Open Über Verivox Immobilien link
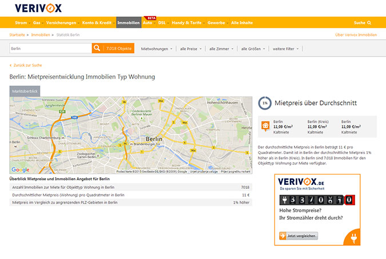386x259 pixels. [356, 35]
